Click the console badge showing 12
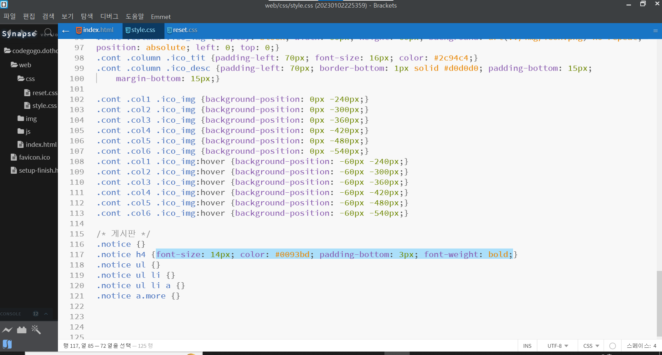The width and height of the screenshot is (662, 355). pos(36,314)
